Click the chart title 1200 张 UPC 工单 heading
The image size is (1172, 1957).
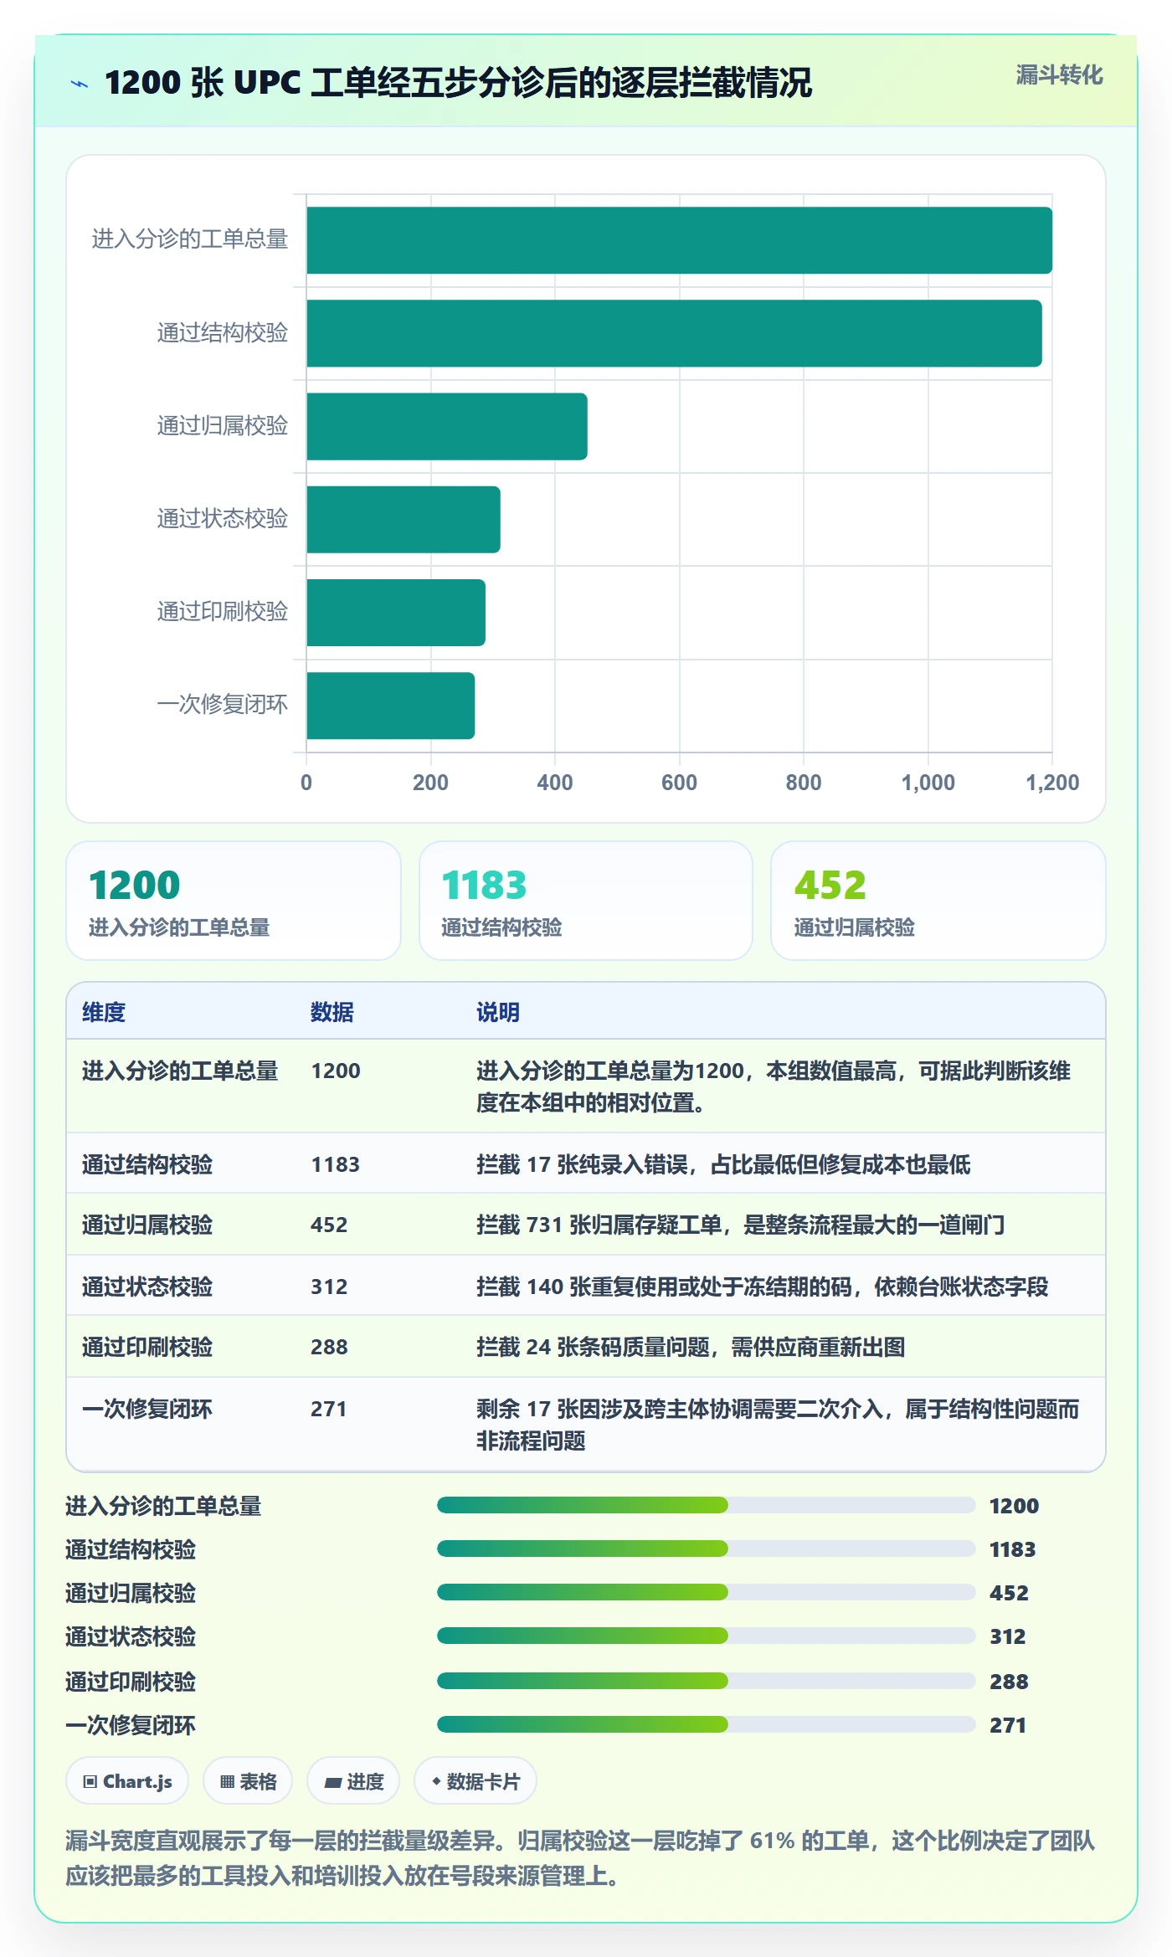click(x=458, y=83)
